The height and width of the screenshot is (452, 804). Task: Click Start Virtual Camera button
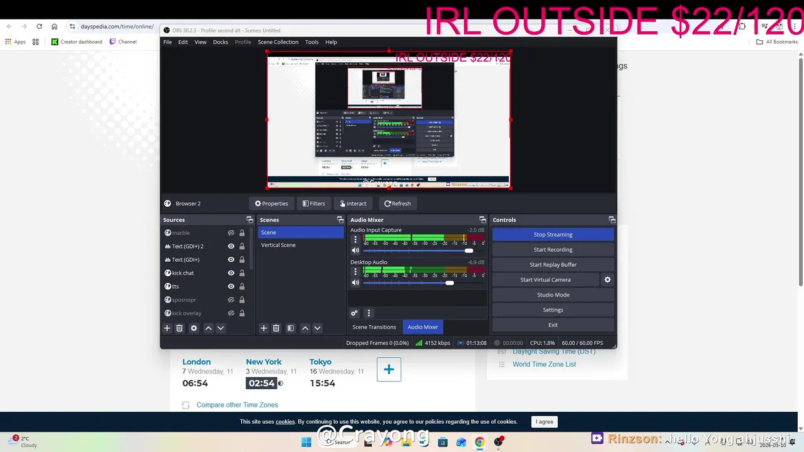click(x=545, y=279)
